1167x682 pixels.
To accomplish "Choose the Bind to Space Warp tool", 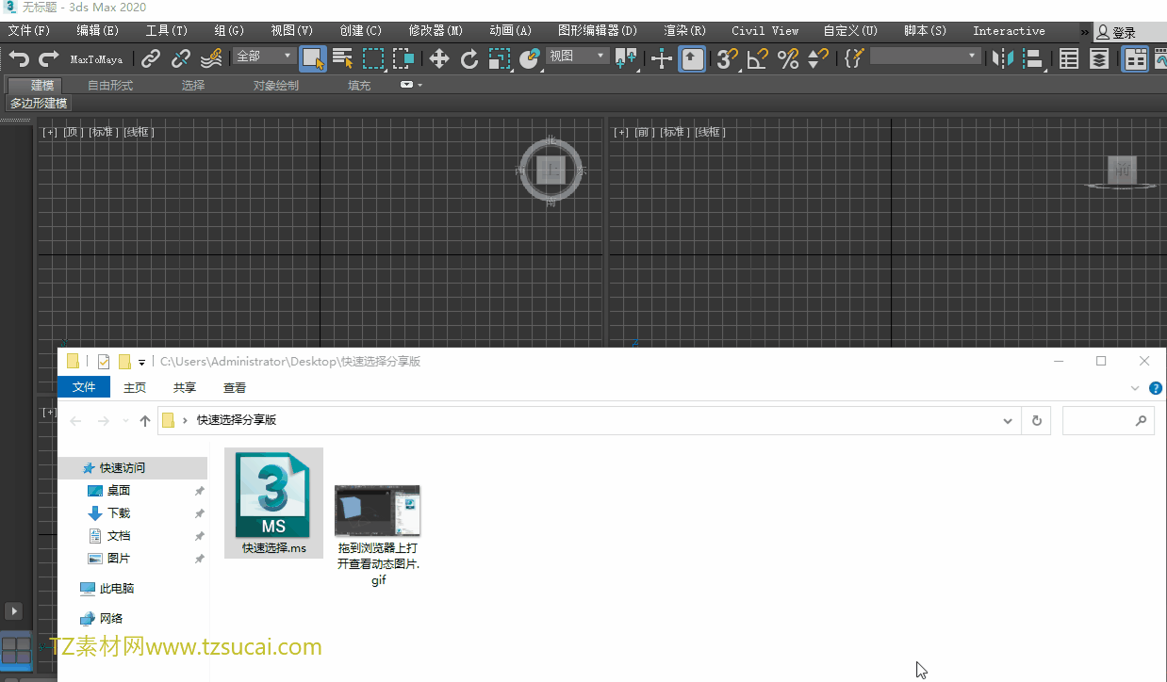I will [x=211, y=58].
